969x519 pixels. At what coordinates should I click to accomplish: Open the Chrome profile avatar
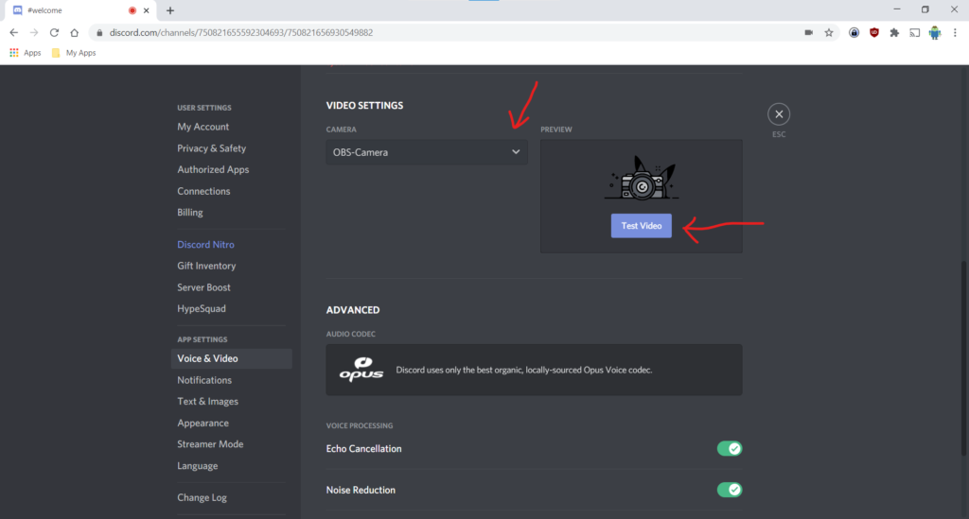(934, 33)
